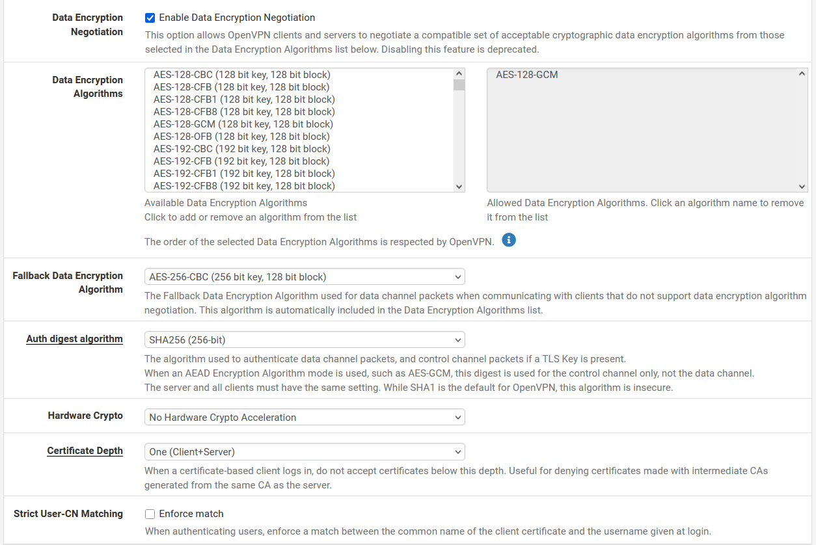The width and height of the screenshot is (816, 545).
Task: Click the down scroll arrow on available algorithms list
Action: [459, 186]
